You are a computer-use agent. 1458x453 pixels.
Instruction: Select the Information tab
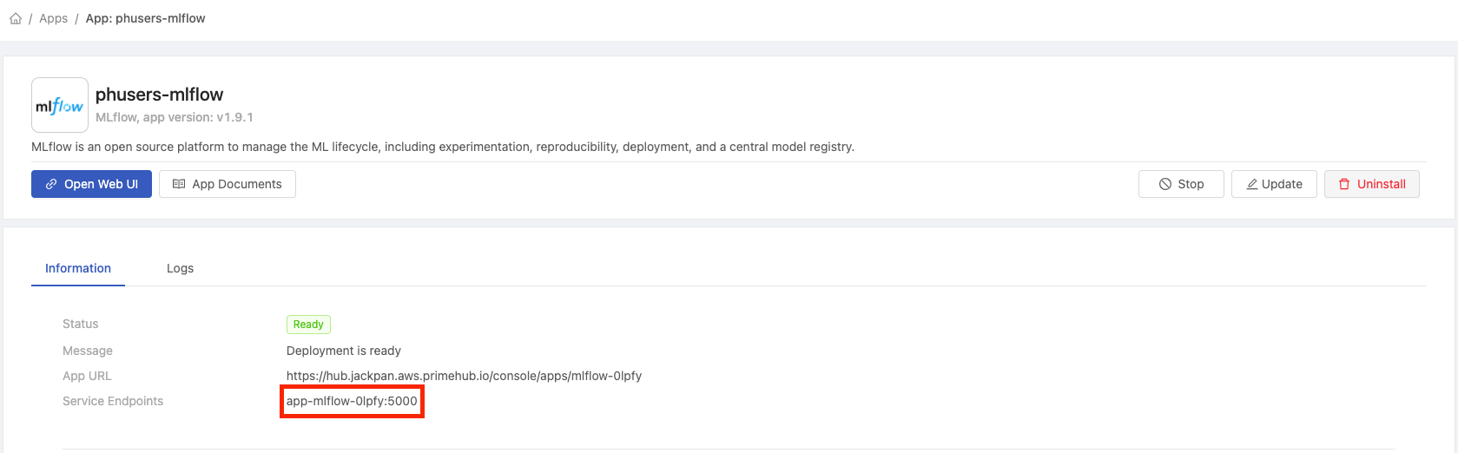tap(78, 268)
